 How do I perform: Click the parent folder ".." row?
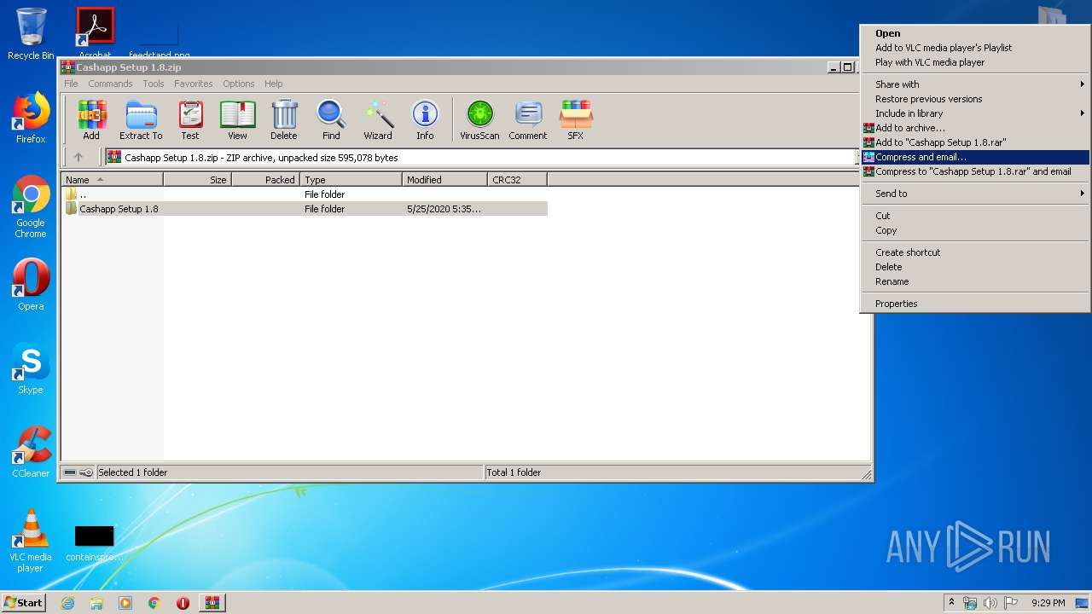tap(305, 194)
